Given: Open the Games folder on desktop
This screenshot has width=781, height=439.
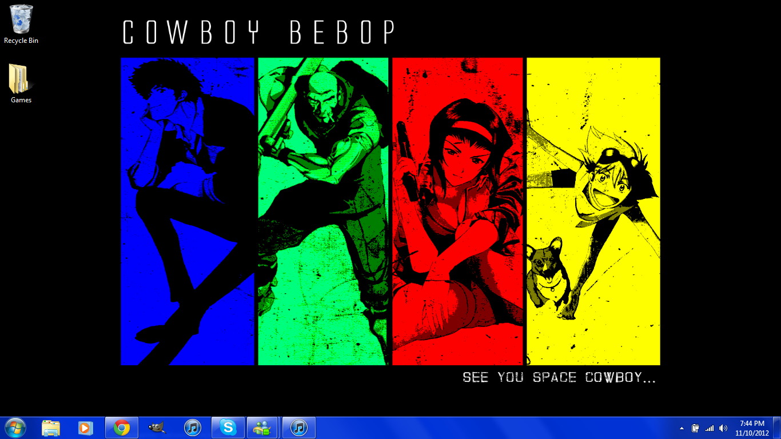Looking at the screenshot, I should point(21,83).
